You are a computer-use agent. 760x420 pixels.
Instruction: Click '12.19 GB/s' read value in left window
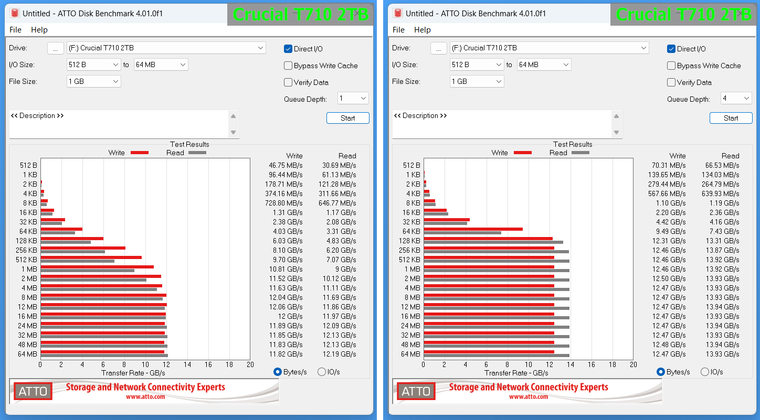point(339,354)
